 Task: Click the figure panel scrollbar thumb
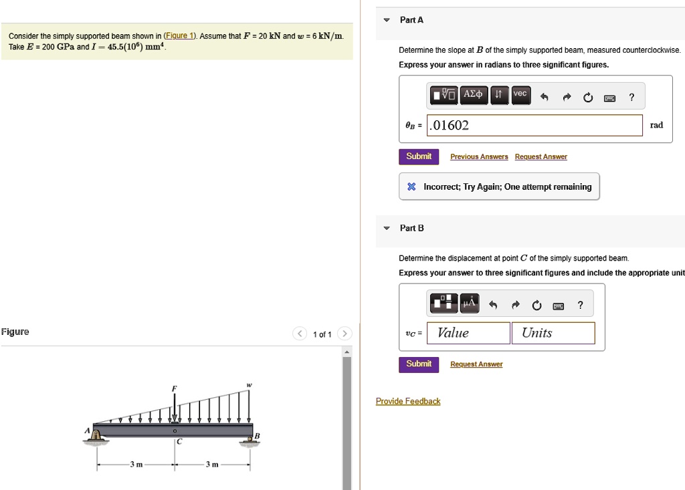[347, 422]
